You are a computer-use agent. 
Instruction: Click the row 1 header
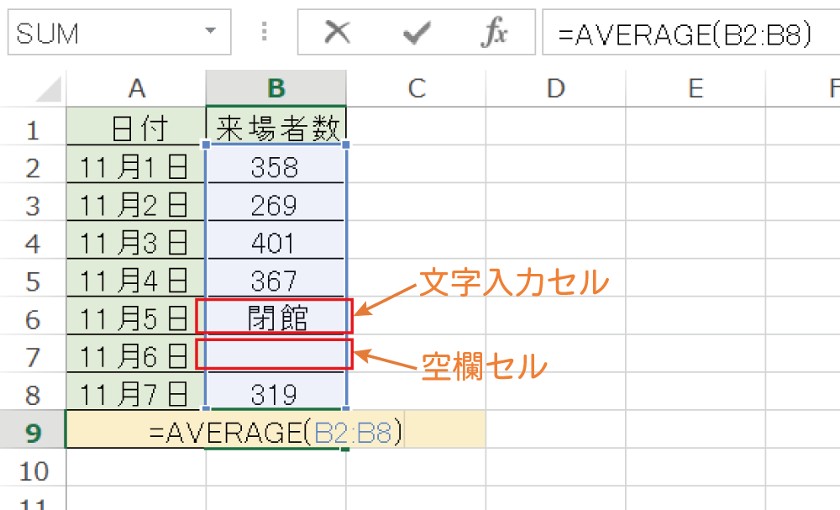coord(35,126)
